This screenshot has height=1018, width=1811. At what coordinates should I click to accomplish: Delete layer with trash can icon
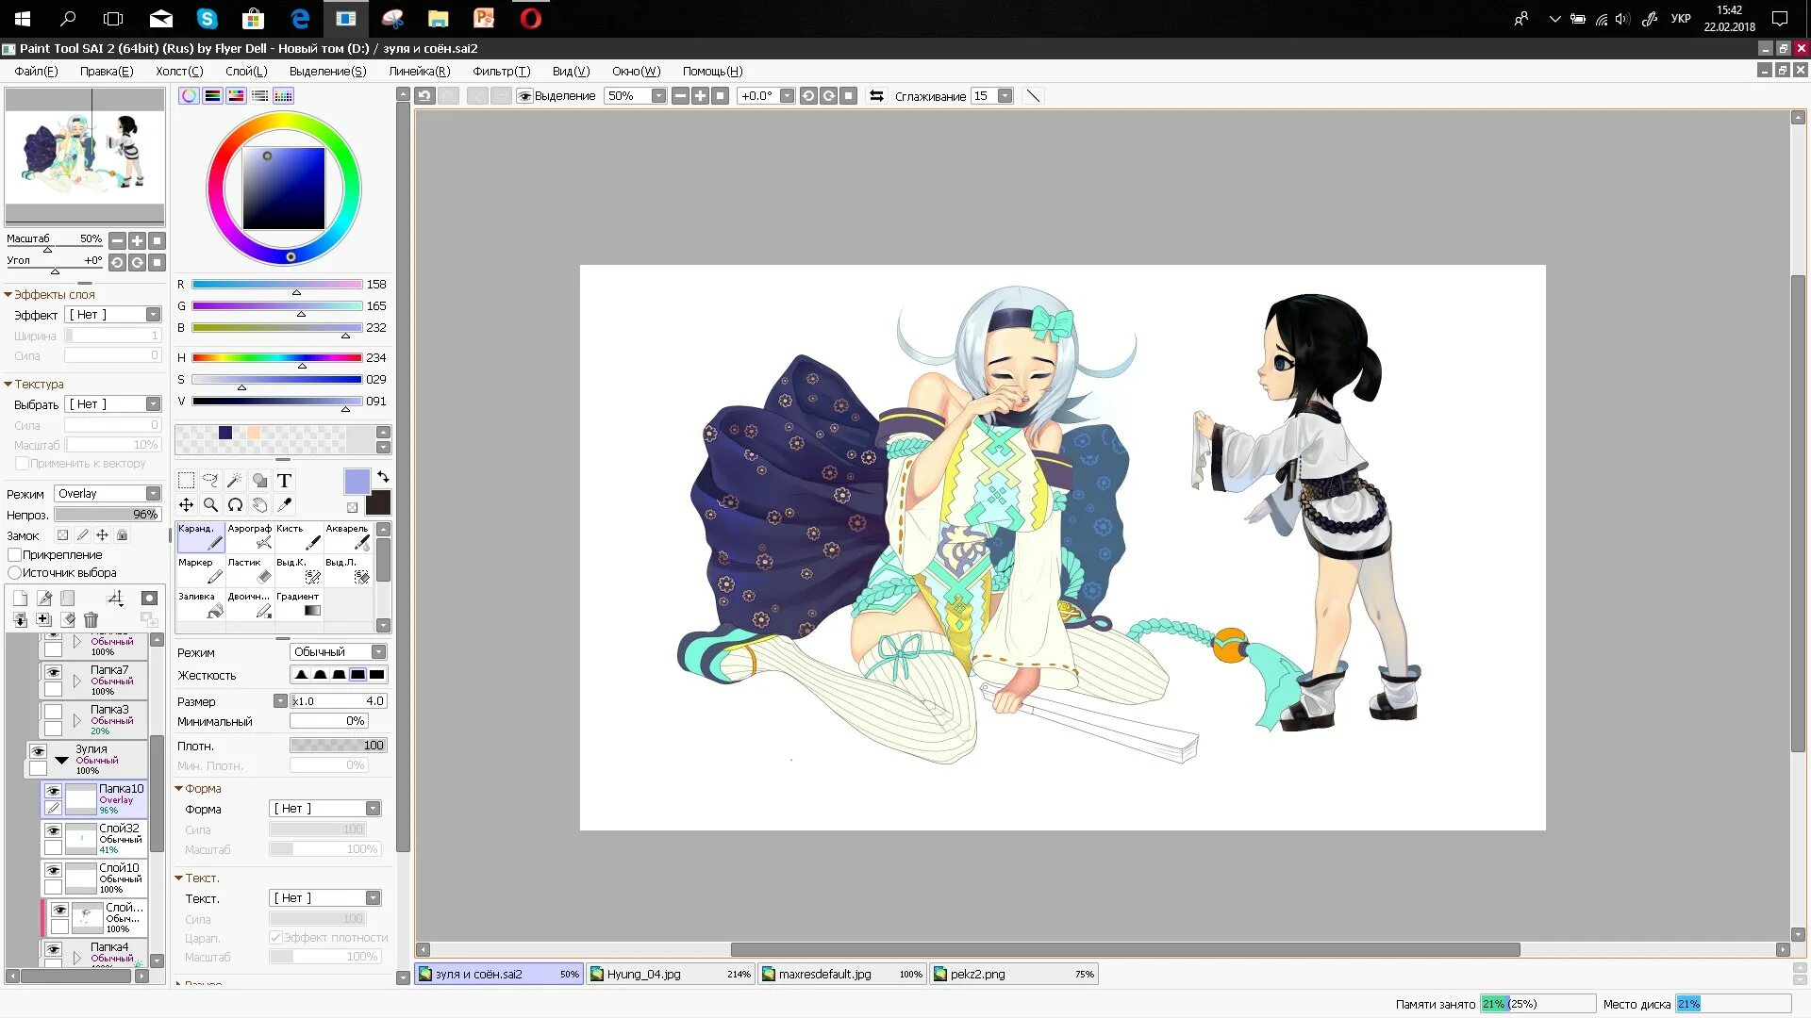pos(91,620)
